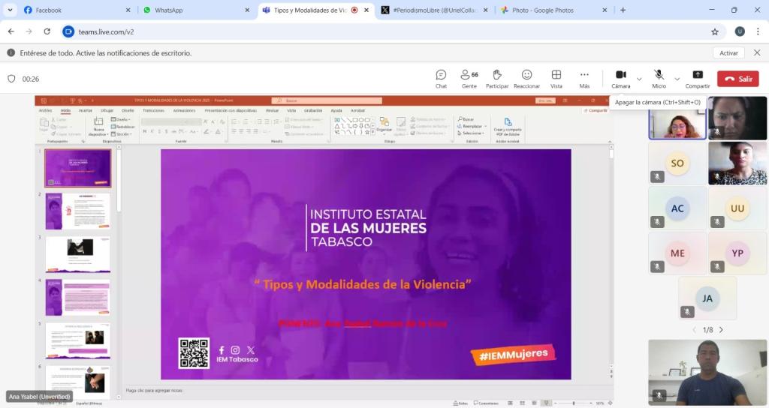Switch to the WhatsApp browser tab
769x408 pixels.
(x=191, y=10)
